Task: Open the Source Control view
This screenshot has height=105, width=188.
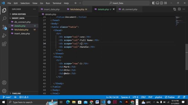Action: point(4,27)
